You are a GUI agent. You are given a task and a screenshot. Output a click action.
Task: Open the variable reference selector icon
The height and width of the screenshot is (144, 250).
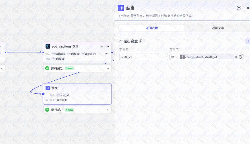240,57
